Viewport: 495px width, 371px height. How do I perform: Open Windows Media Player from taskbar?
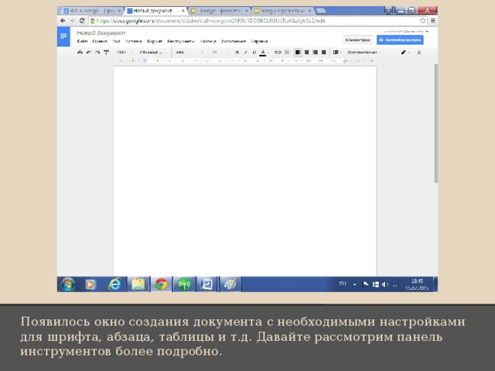[90, 284]
